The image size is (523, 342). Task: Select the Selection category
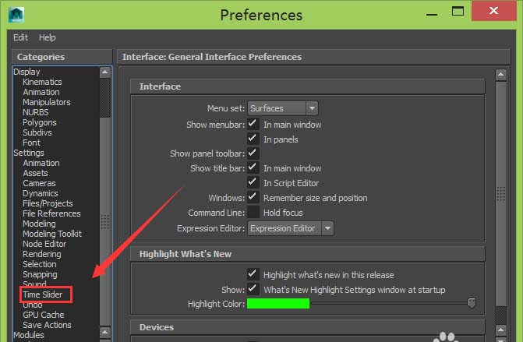(40, 264)
